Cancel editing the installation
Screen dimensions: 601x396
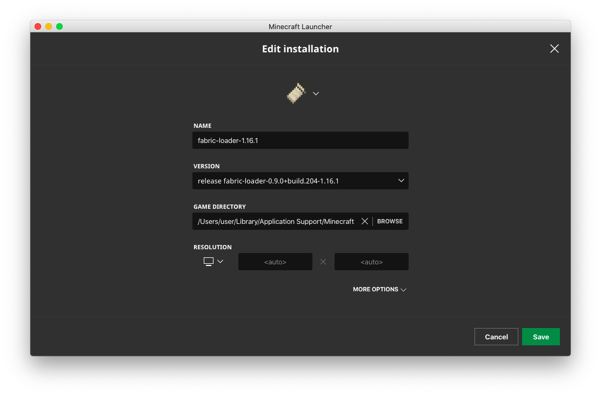coord(496,337)
